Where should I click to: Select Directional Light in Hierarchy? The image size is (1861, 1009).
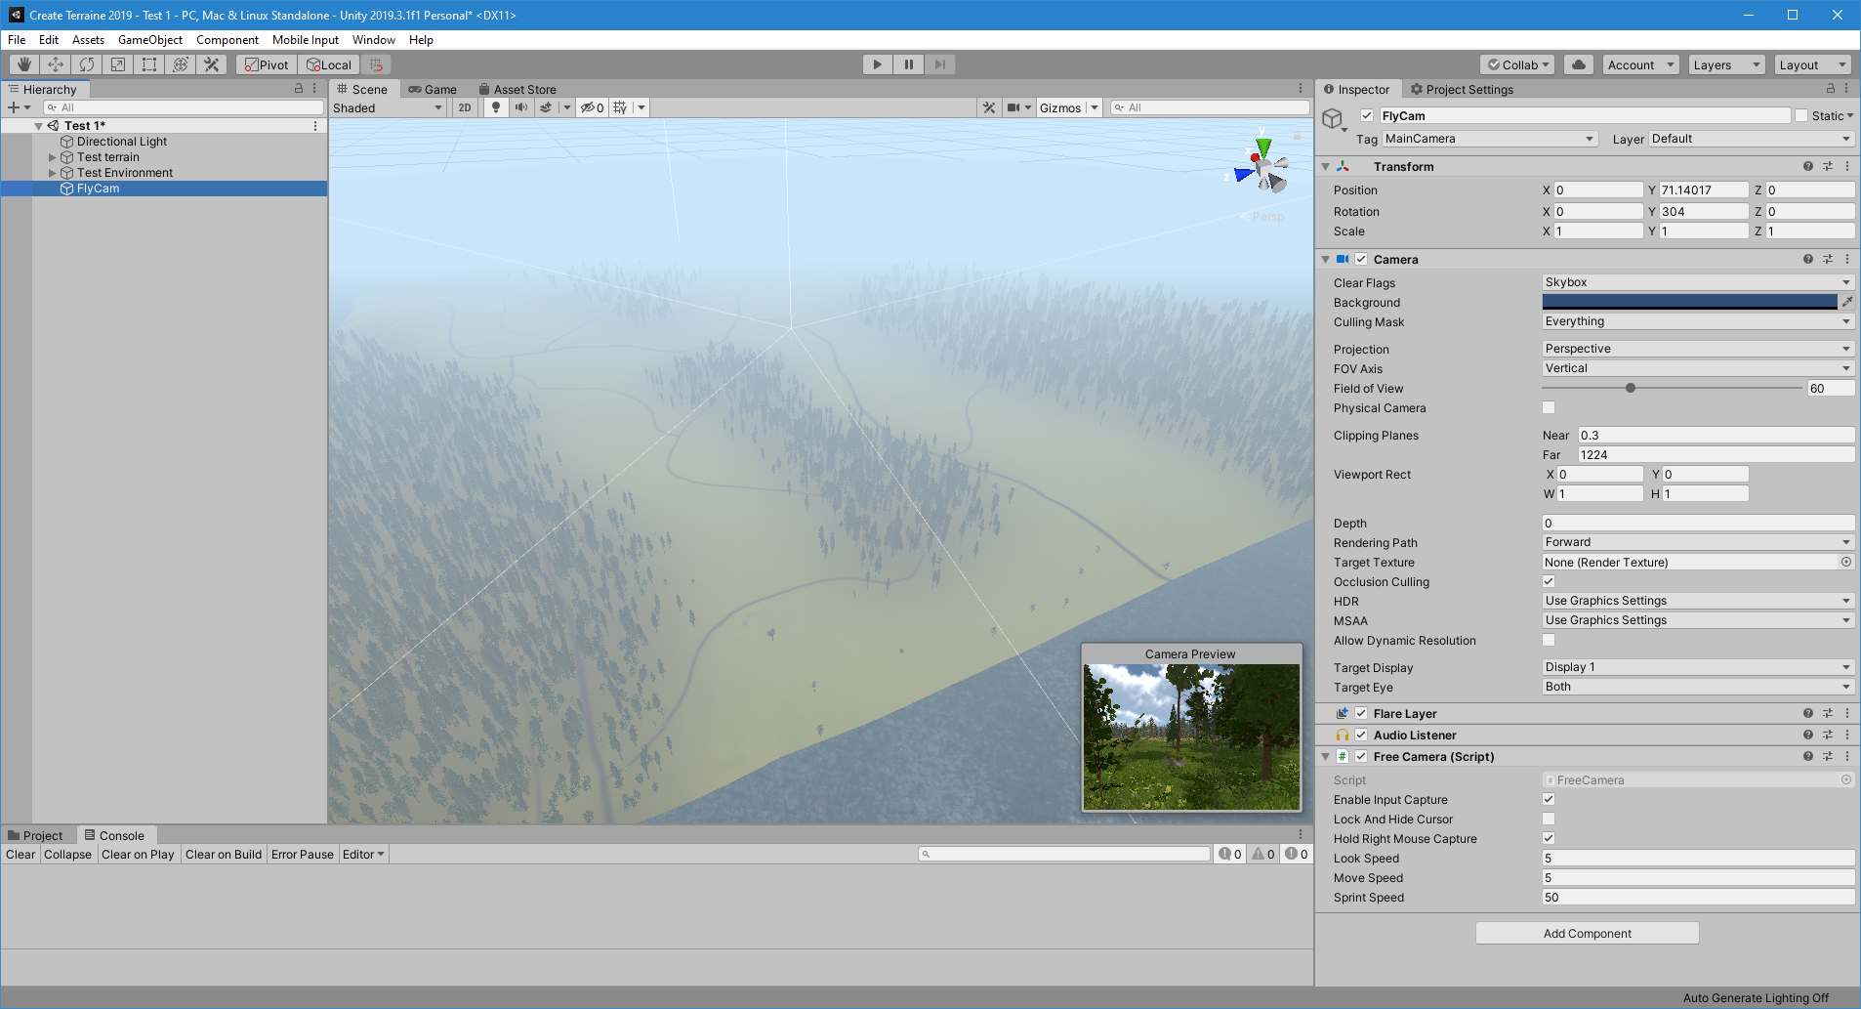[122, 142]
